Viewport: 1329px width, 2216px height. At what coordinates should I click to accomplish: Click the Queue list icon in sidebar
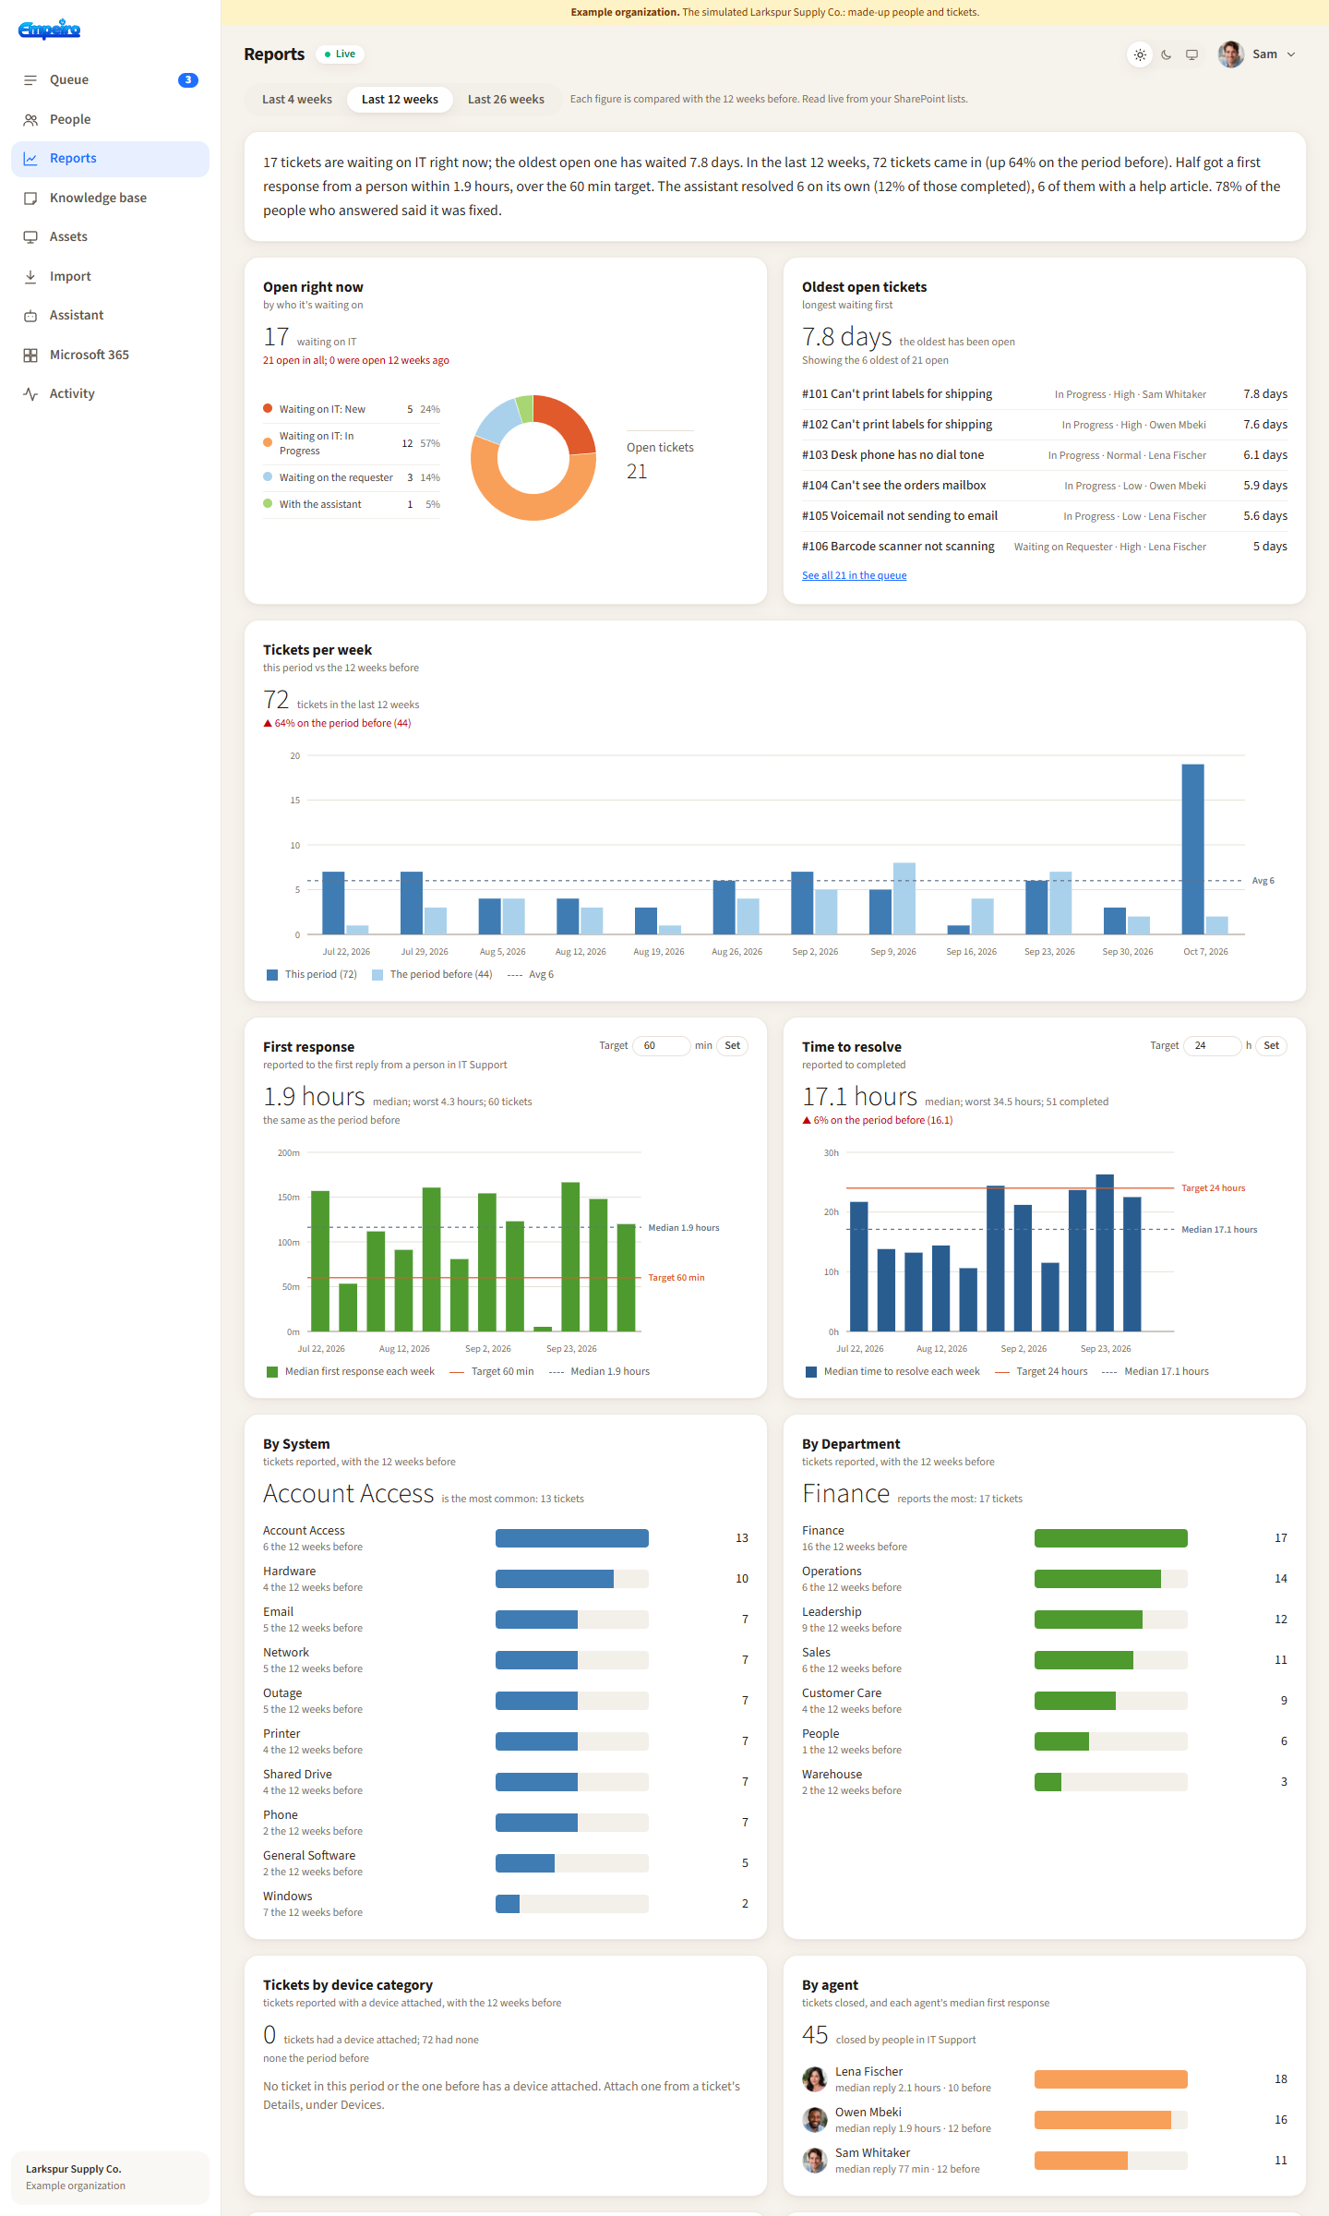(x=30, y=80)
